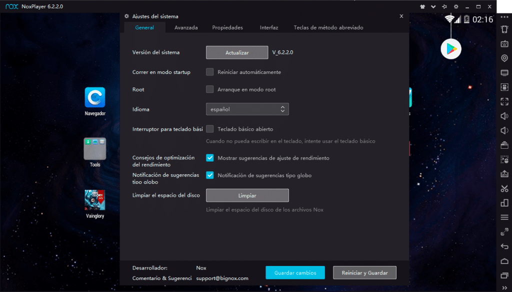Launch the Navegador browser app
512x292 pixels.
click(x=94, y=98)
